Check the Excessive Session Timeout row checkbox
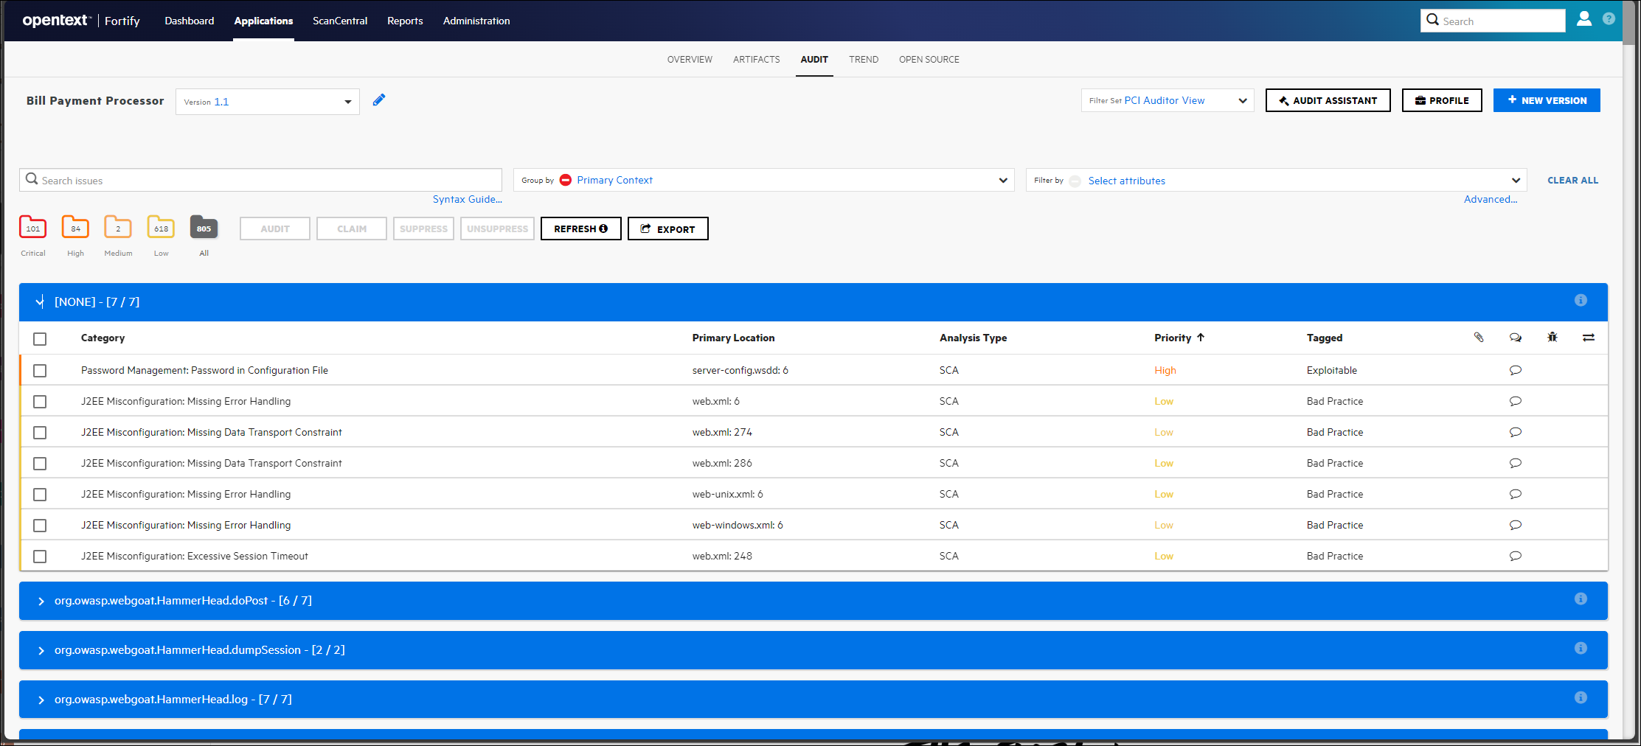This screenshot has width=1641, height=746. pos(40,557)
